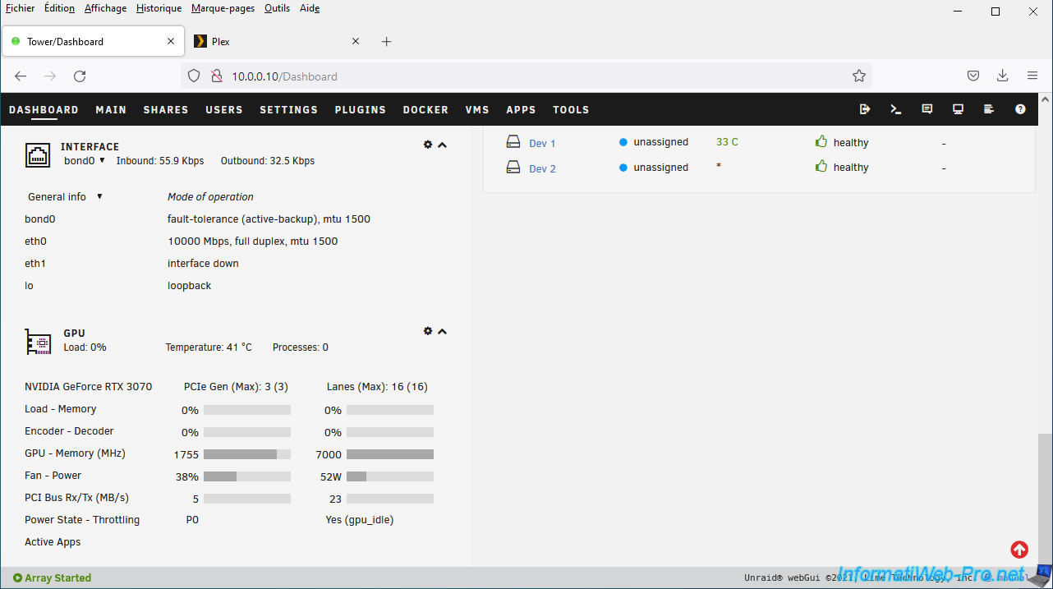Viewport: 1053px width, 589px height.
Task: Go to the Plugins page
Action: (360, 110)
